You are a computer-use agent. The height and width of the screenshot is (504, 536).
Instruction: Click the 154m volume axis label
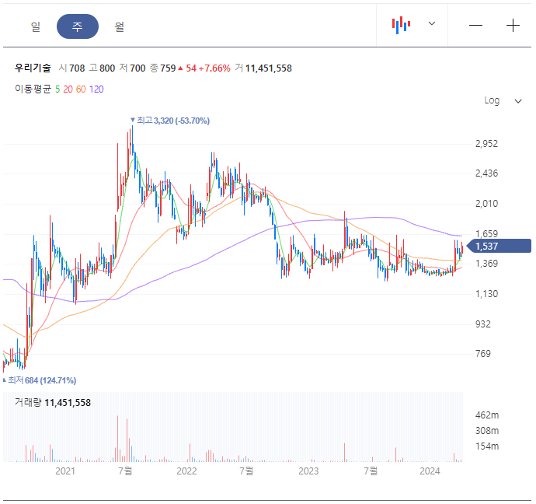[487, 446]
